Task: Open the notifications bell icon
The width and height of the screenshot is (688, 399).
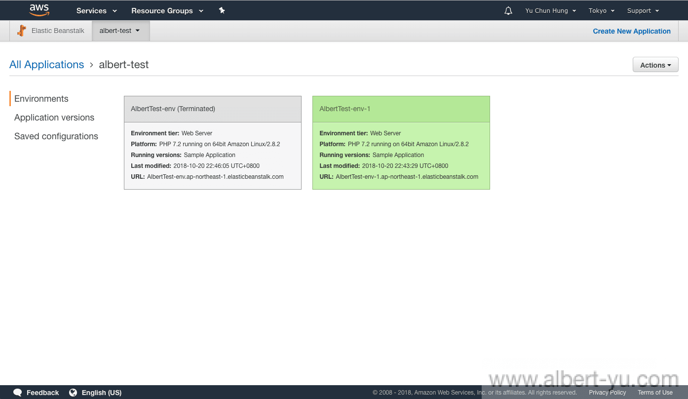Action: [x=508, y=10]
